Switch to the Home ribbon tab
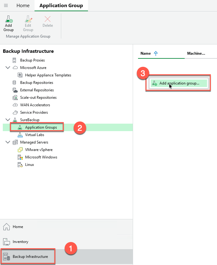This screenshot has width=217, height=265. click(x=23, y=6)
